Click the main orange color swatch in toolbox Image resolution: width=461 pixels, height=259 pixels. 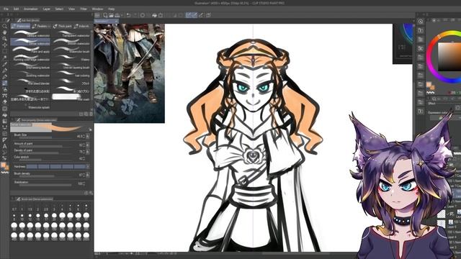pos(3,165)
